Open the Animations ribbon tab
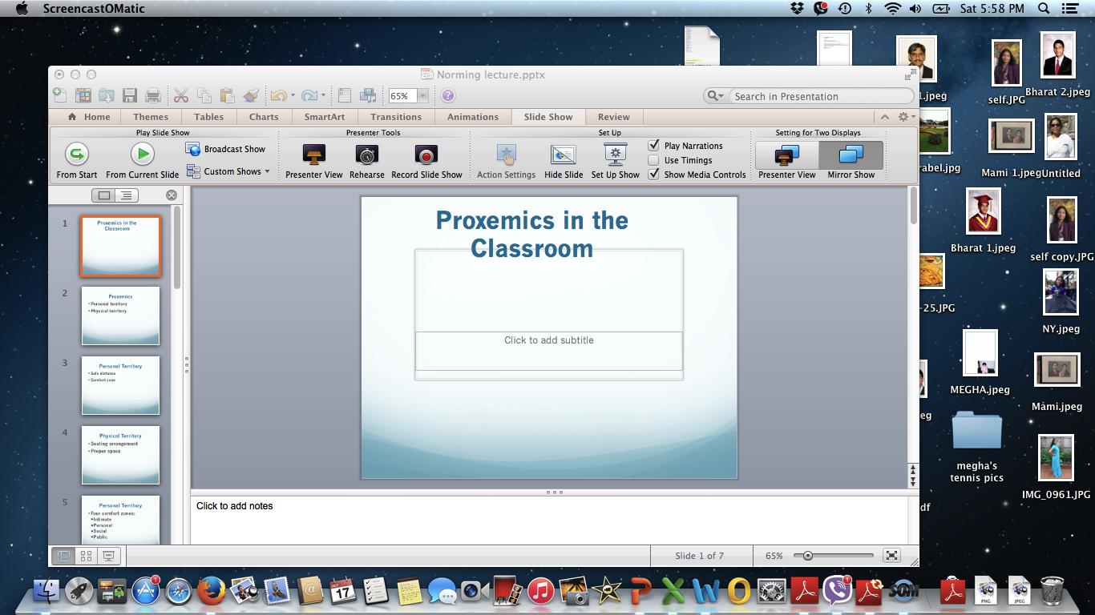Screen dimensions: 1095x615 (472, 116)
